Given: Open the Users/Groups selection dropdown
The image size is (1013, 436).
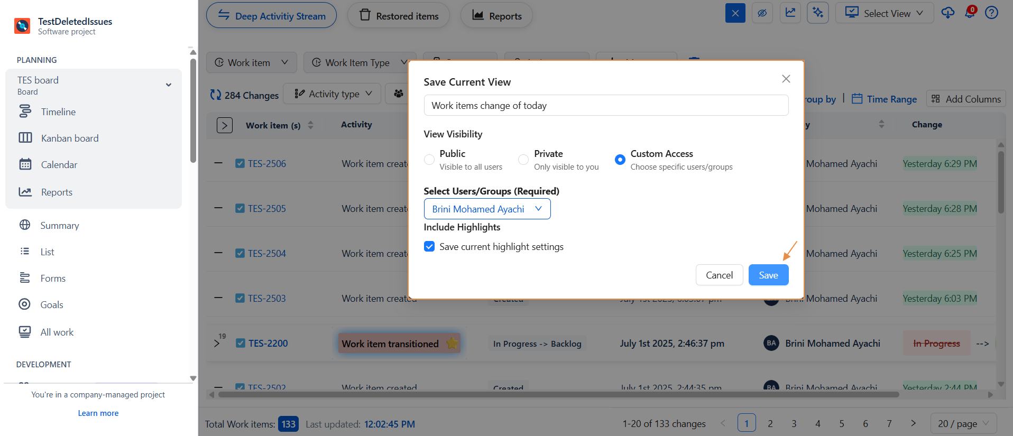Looking at the screenshot, I should tap(487, 209).
